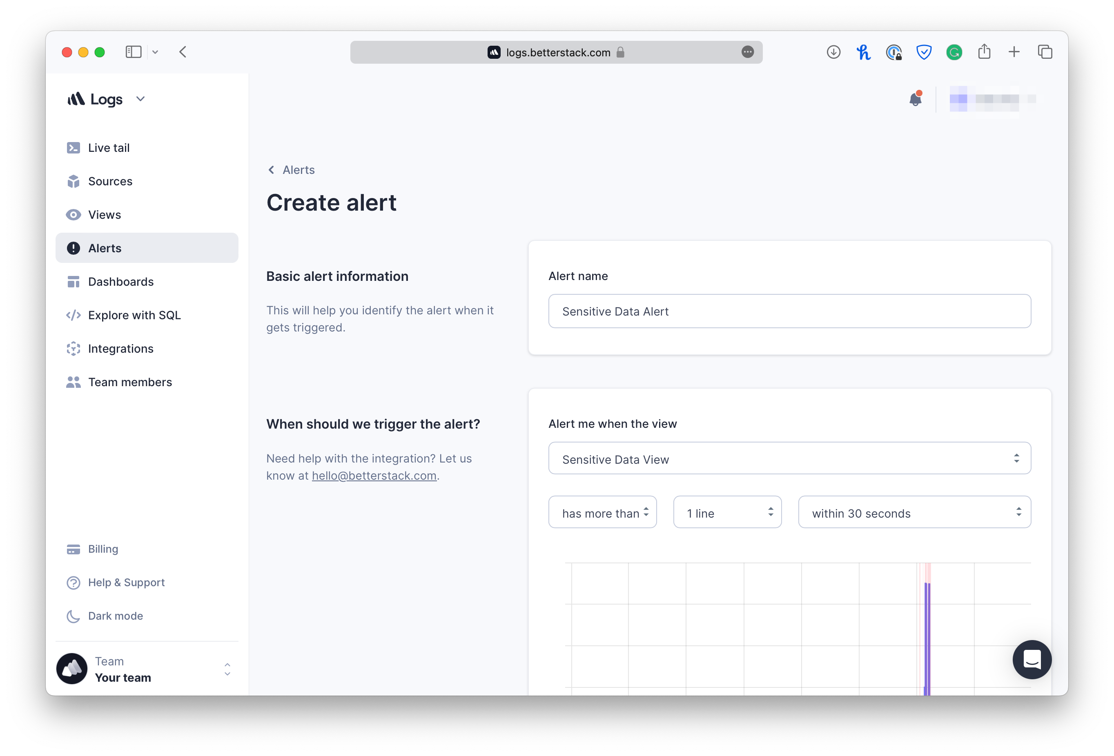This screenshot has width=1114, height=756.
Task: Open the notifications bell
Action: pos(916,99)
